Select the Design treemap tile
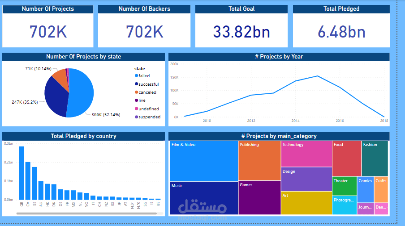Viewport: 405px width, 226px height. (306, 179)
